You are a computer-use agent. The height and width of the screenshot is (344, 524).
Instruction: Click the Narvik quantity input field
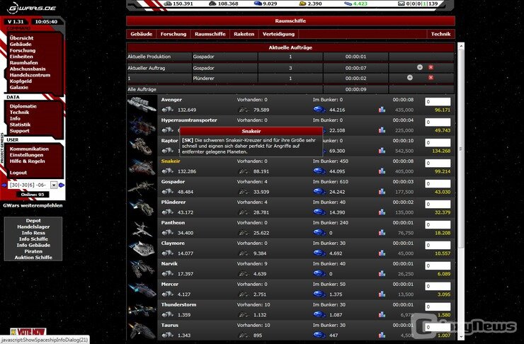[438, 266]
